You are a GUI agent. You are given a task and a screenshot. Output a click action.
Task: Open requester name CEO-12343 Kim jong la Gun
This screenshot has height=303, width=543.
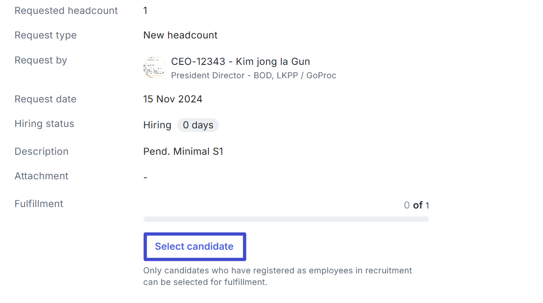pyautogui.click(x=240, y=62)
